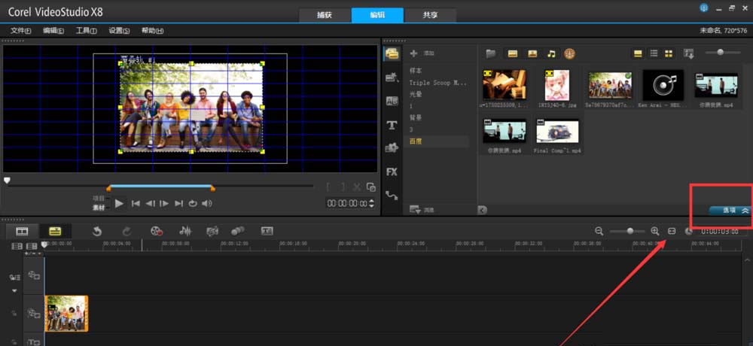Viewport: 753px width, 346px height.
Task: Open the Subtitle Editor
Action: point(267,232)
